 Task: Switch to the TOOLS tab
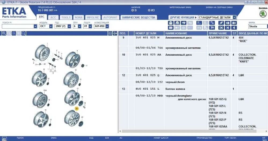click(66, 17)
